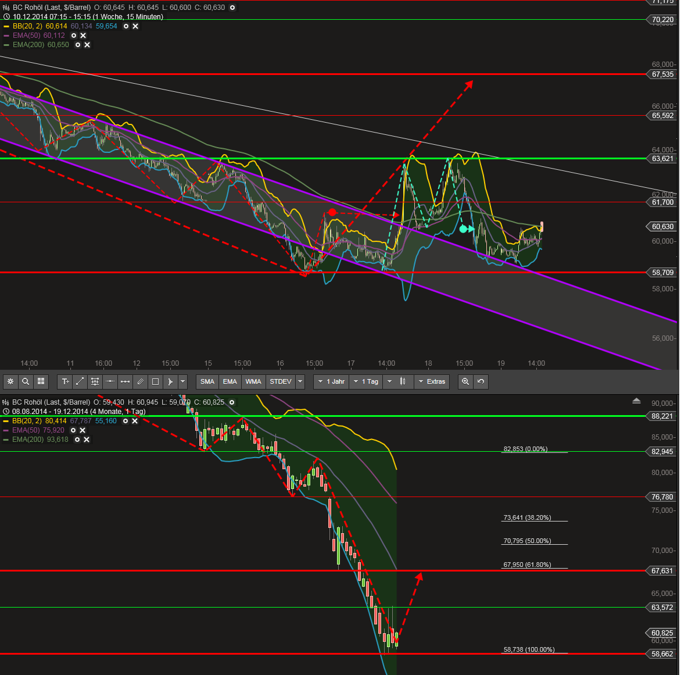Click the clock icon beside 10.12.2014 date range

point(6,16)
